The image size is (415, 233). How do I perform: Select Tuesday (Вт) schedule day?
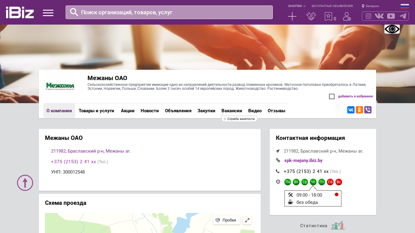click(296, 182)
